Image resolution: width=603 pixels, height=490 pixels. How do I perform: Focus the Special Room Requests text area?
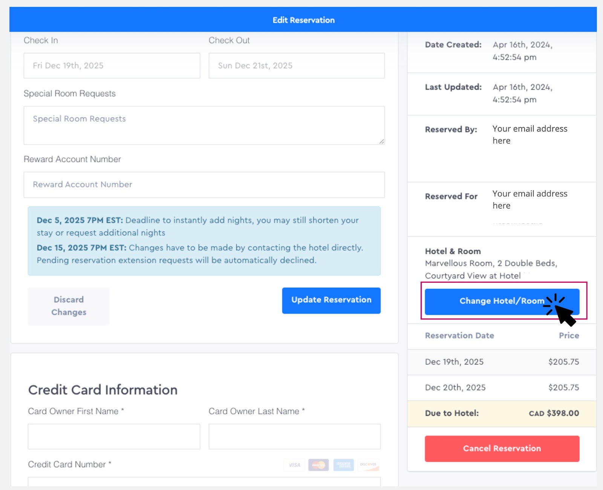tap(204, 125)
